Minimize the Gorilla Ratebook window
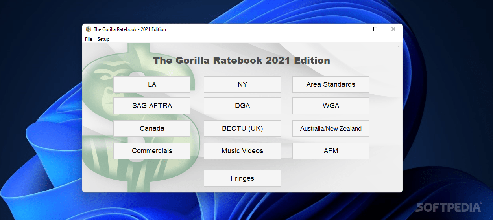Screen dimensions: 493x220 [x=358, y=29]
